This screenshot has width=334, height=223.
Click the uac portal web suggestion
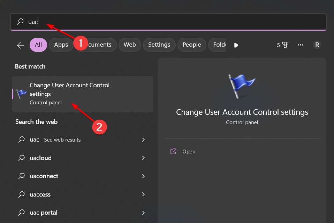click(83, 213)
